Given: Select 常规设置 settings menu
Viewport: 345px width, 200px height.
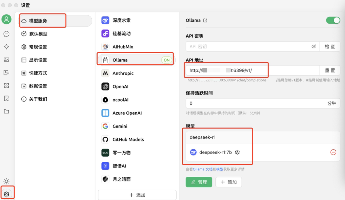Looking at the screenshot, I should tap(55, 47).
